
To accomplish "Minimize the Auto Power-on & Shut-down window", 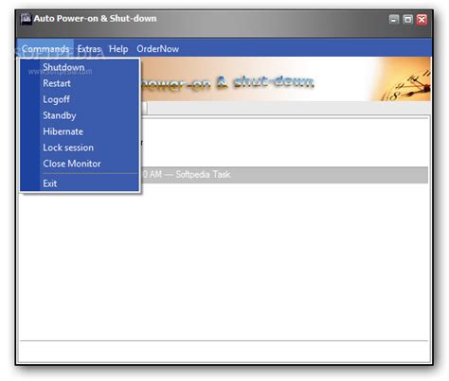I will click(394, 20).
